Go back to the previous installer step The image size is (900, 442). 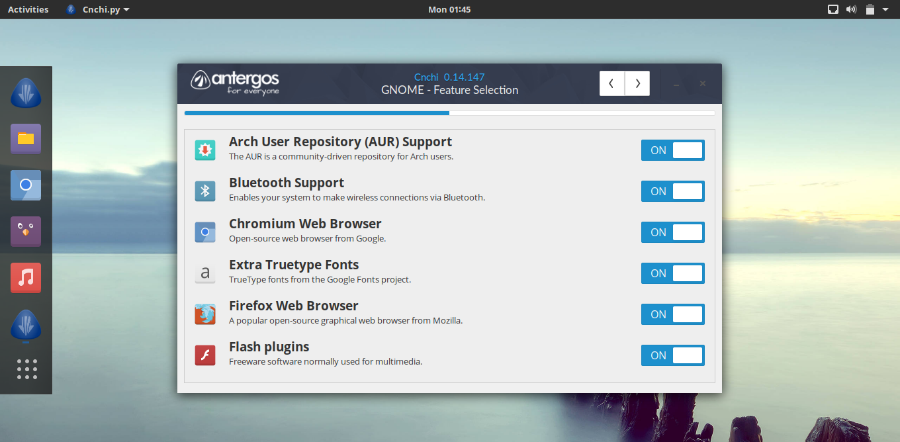(611, 83)
